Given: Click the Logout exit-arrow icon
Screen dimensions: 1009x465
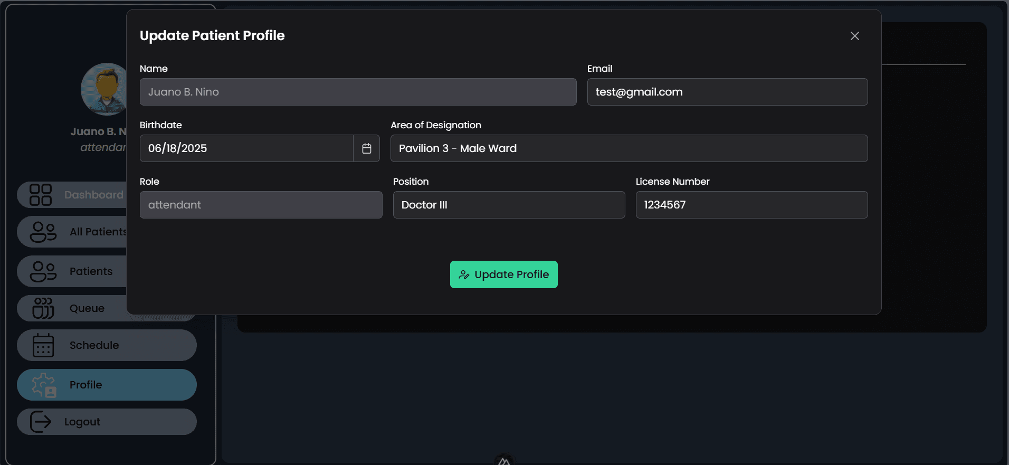Looking at the screenshot, I should (41, 422).
